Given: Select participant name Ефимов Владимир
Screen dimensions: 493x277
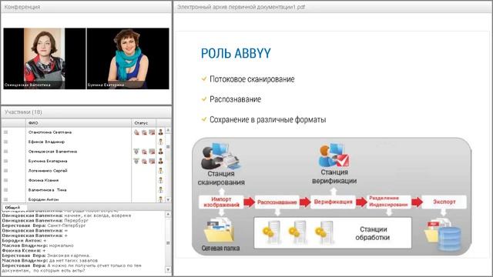Looking at the screenshot, I should [46, 142].
